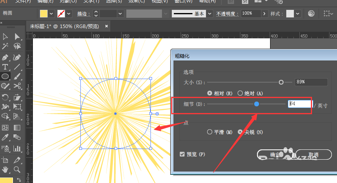Select the Rotate tool

(5, 97)
